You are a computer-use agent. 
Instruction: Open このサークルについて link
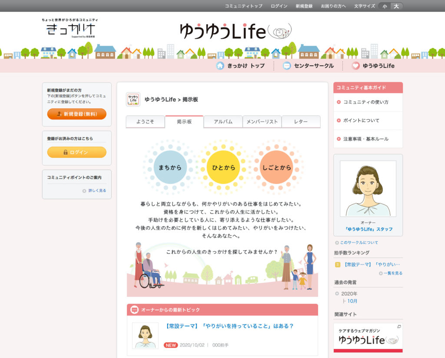(x=359, y=242)
